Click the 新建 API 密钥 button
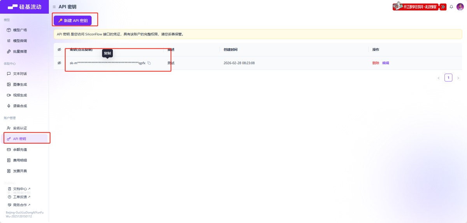 coord(73,20)
